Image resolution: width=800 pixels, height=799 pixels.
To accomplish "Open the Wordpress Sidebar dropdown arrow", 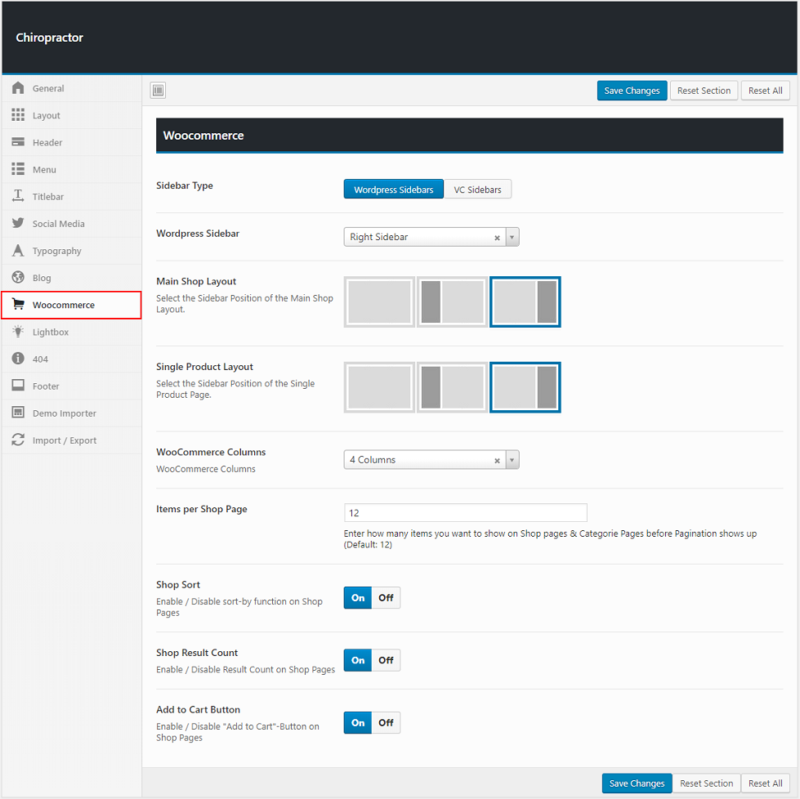I will point(512,237).
